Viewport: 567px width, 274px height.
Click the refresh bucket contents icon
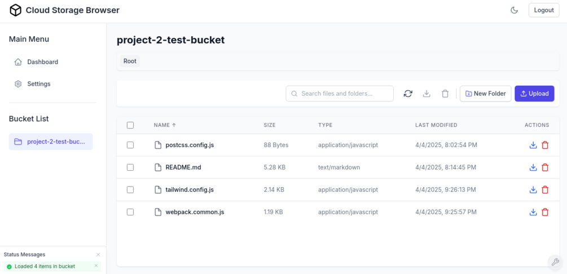(x=408, y=94)
